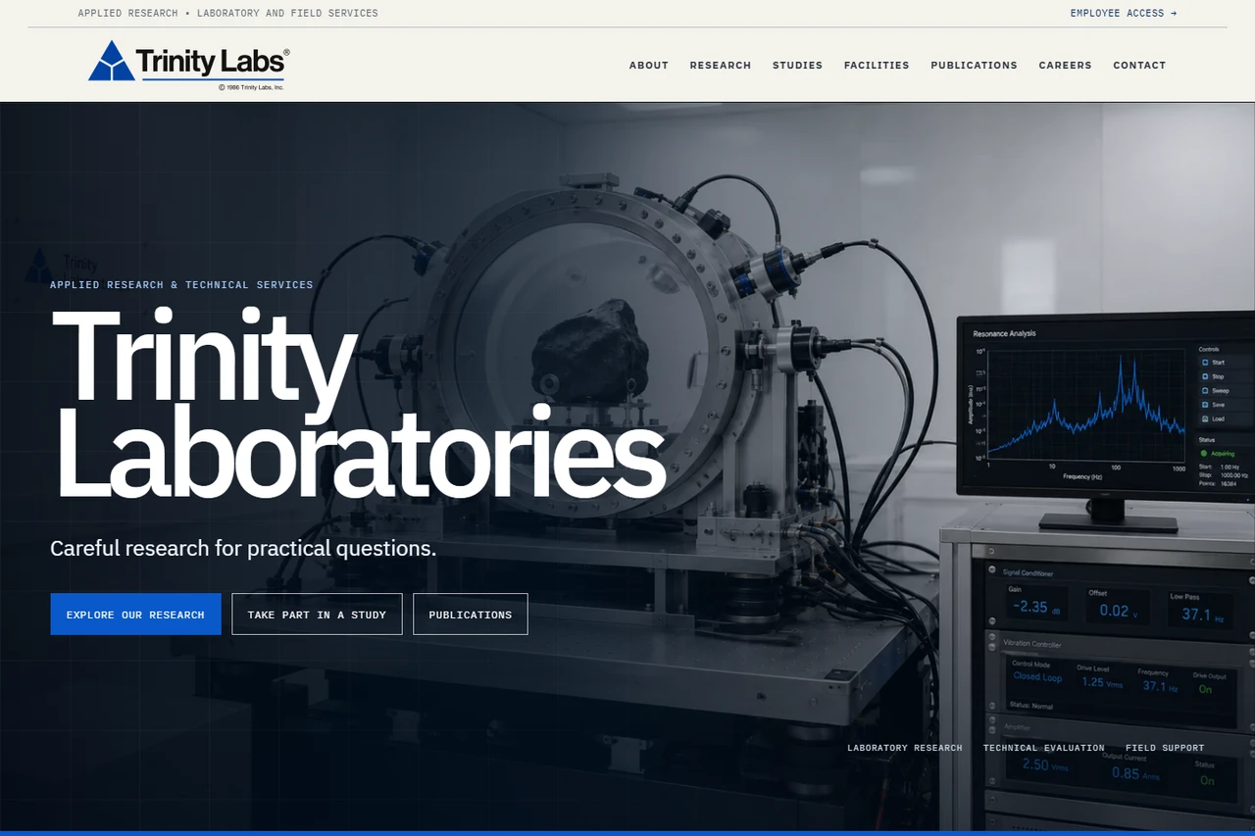Image resolution: width=1255 pixels, height=836 pixels.
Task: Follow the Employee Access link
Action: click(1124, 14)
